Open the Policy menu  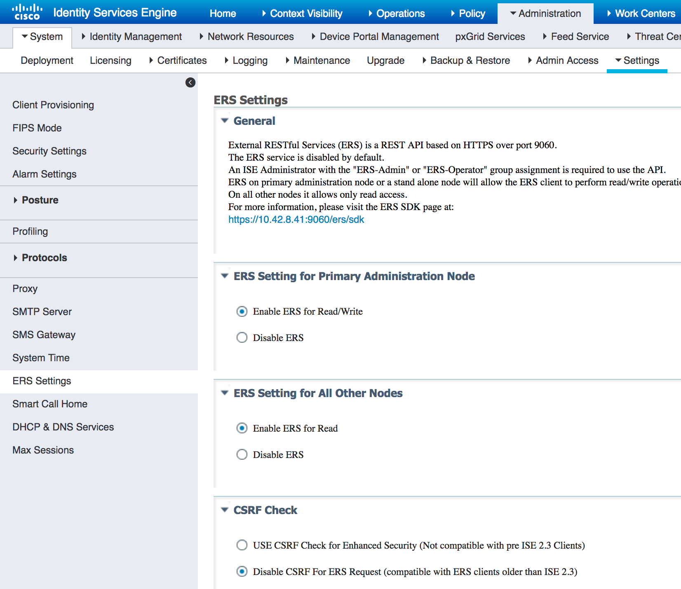tap(468, 14)
